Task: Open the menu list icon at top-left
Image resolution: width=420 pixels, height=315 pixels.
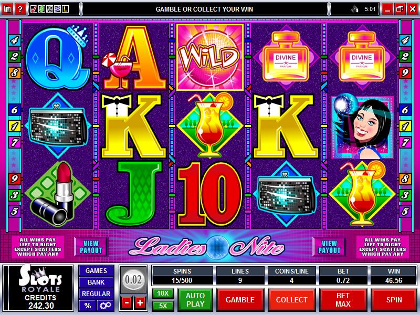Action: (7, 9)
